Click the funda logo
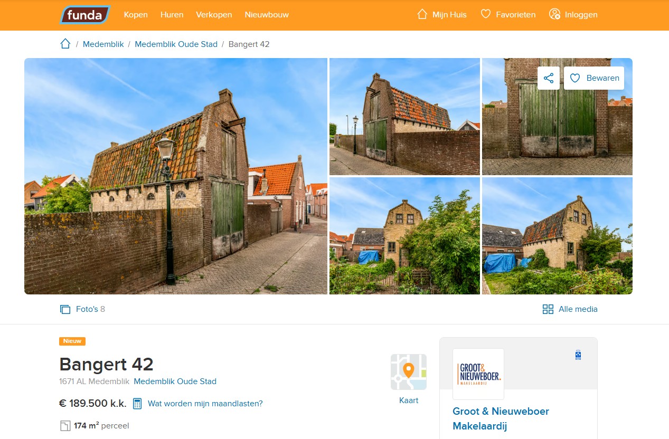Image resolution: width=669 pixels, height=439 pixels. tap(84, 15)
